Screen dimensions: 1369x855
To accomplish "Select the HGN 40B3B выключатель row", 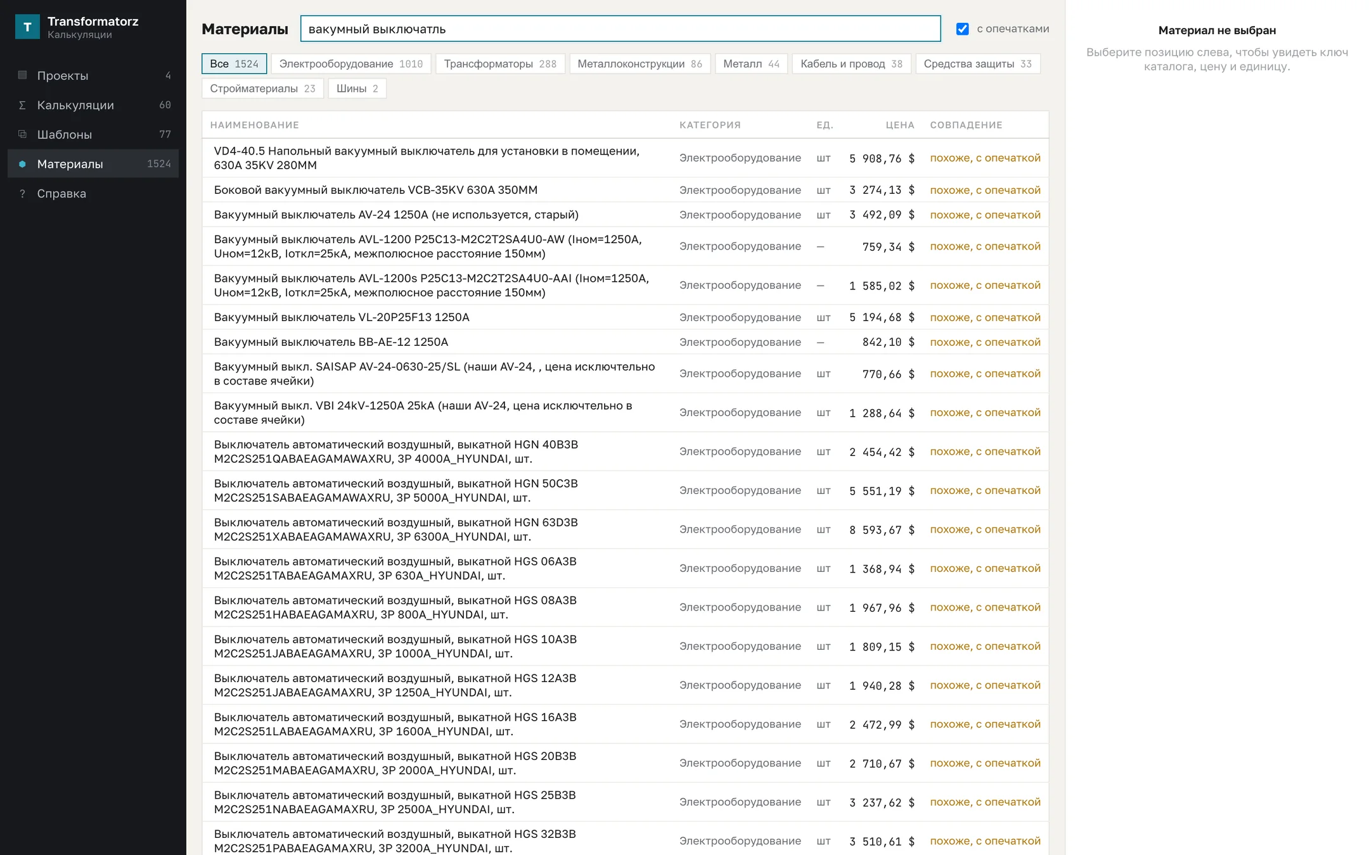I will click(x=625, y=452).
